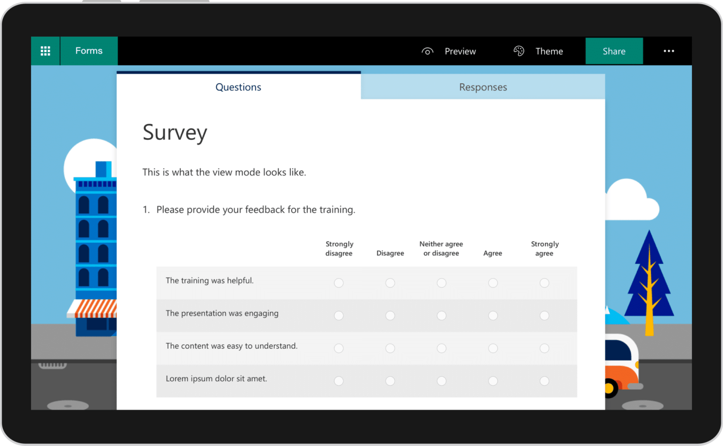723x446 pixels.
Task: Open the app launcher grid icon
Action: point(45,50)
